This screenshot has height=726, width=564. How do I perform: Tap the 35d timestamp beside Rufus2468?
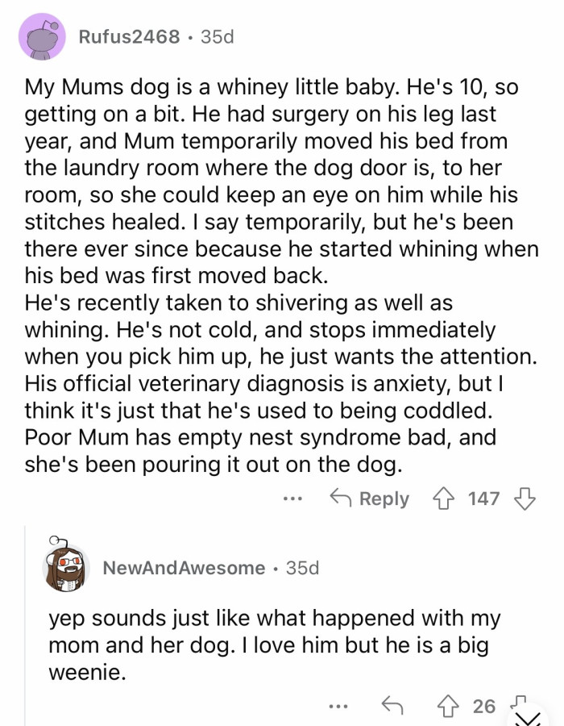[217, 37]
